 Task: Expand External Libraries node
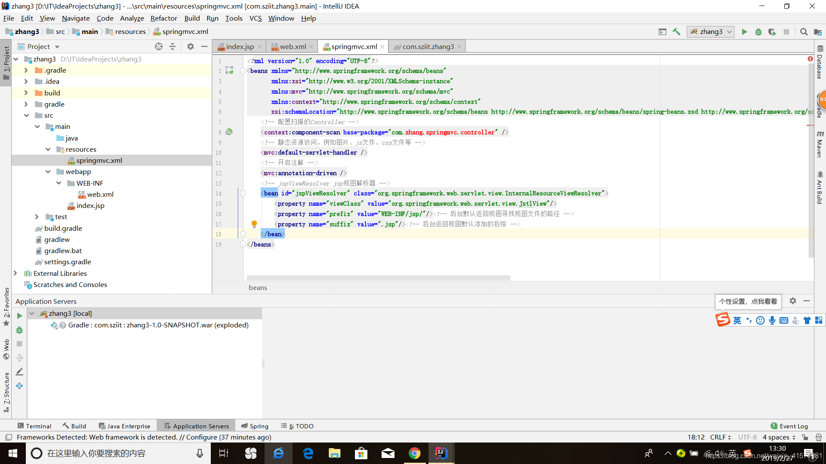[15, 273]
